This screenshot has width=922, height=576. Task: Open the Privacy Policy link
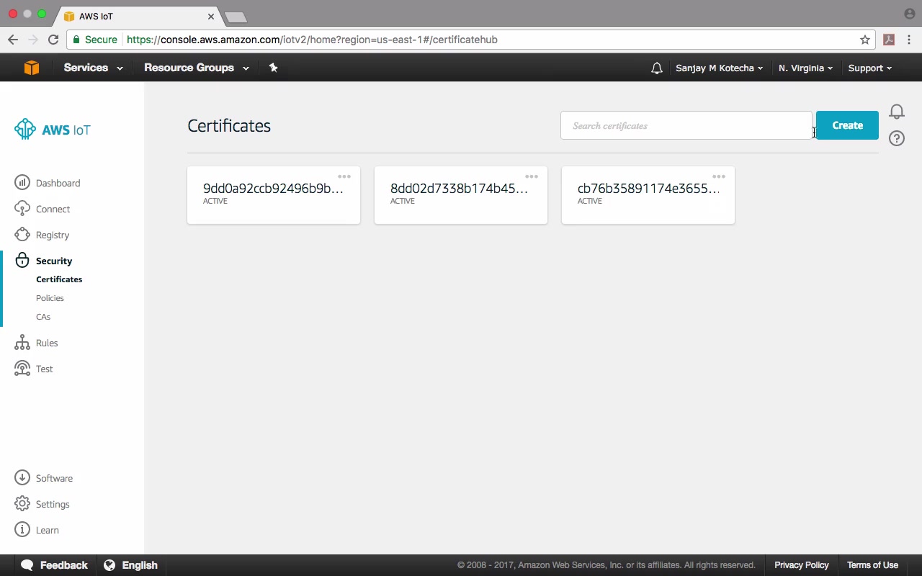(802, 565)
